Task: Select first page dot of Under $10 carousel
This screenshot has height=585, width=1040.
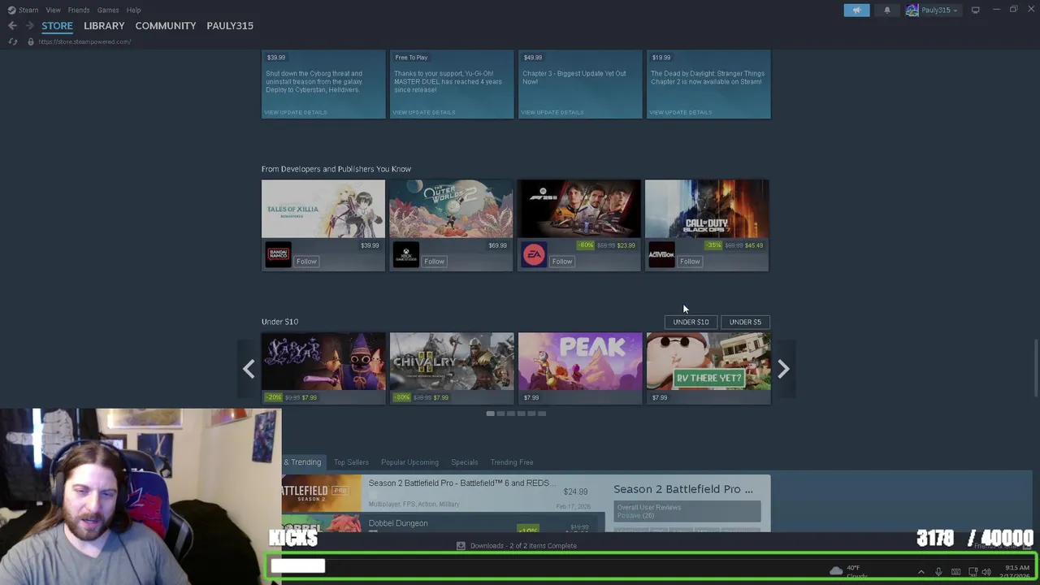Action: 490,414
